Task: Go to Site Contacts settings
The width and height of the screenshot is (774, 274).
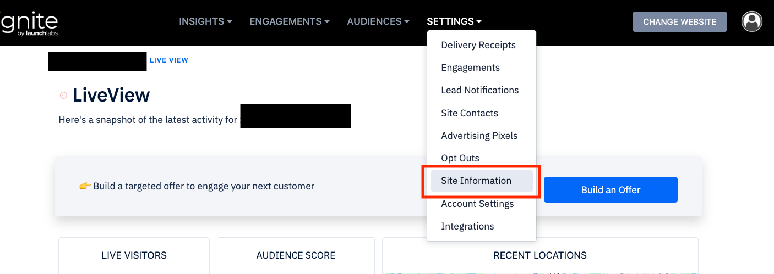Action: point(469,113)
